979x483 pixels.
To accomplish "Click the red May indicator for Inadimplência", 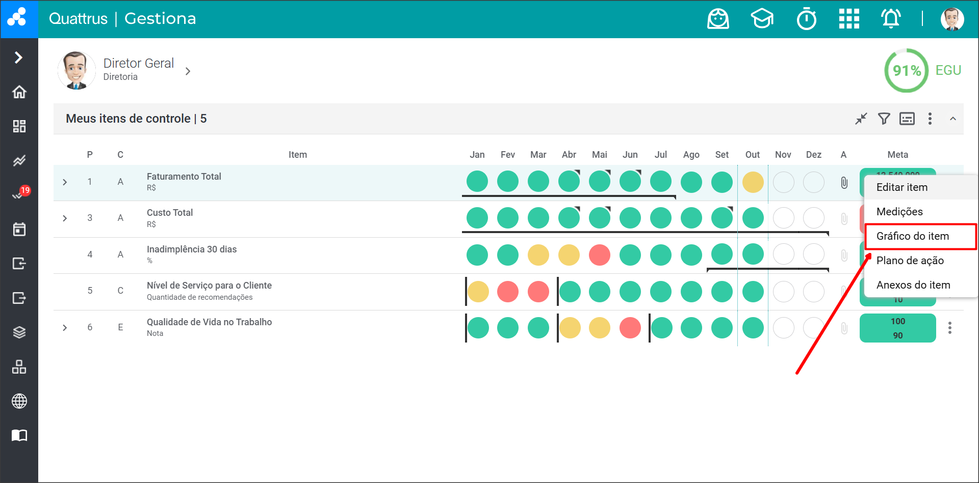I will pos(599,255).
